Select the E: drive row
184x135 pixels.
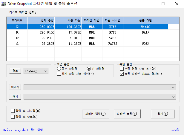(88, 38)
